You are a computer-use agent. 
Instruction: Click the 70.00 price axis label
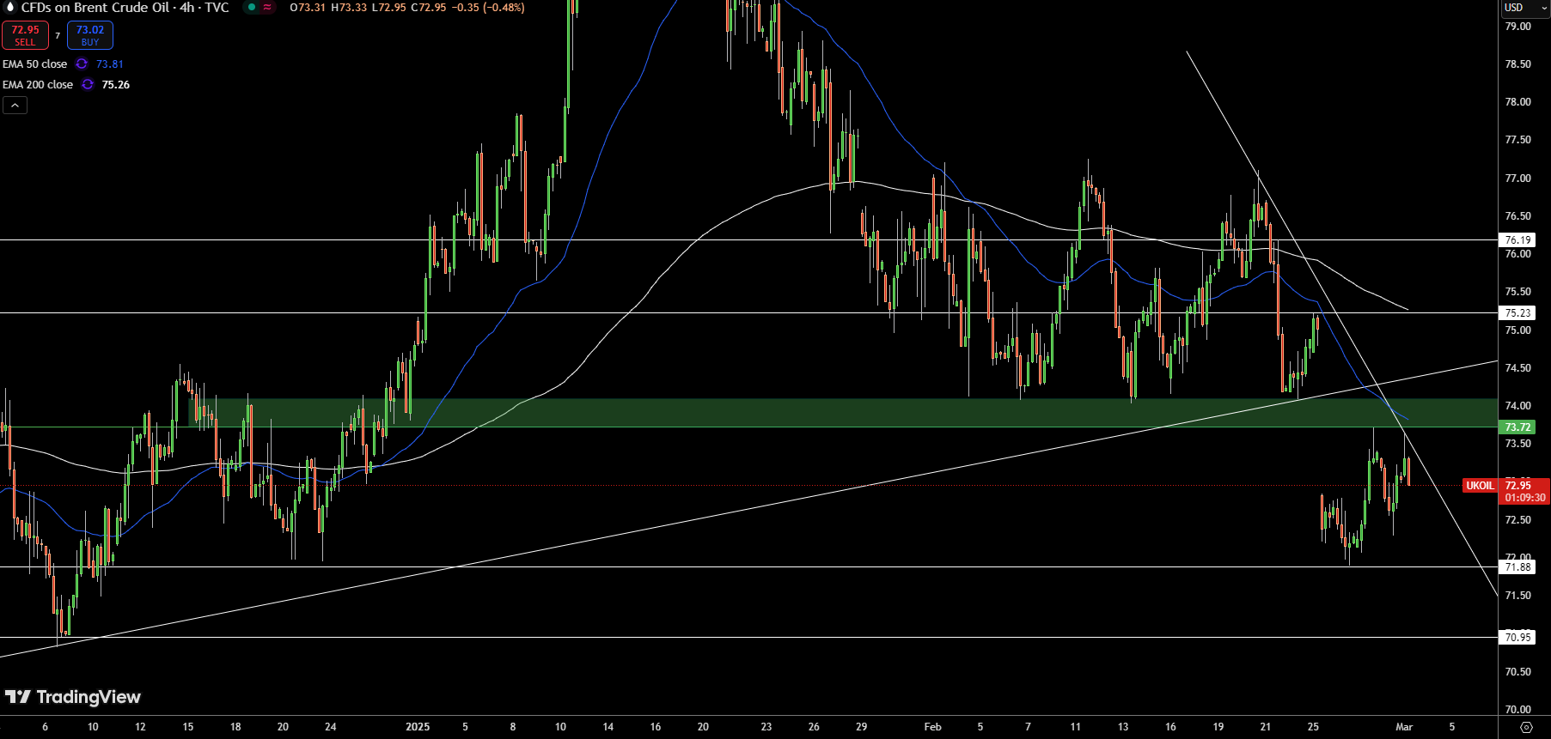(x=1518, y=709)
